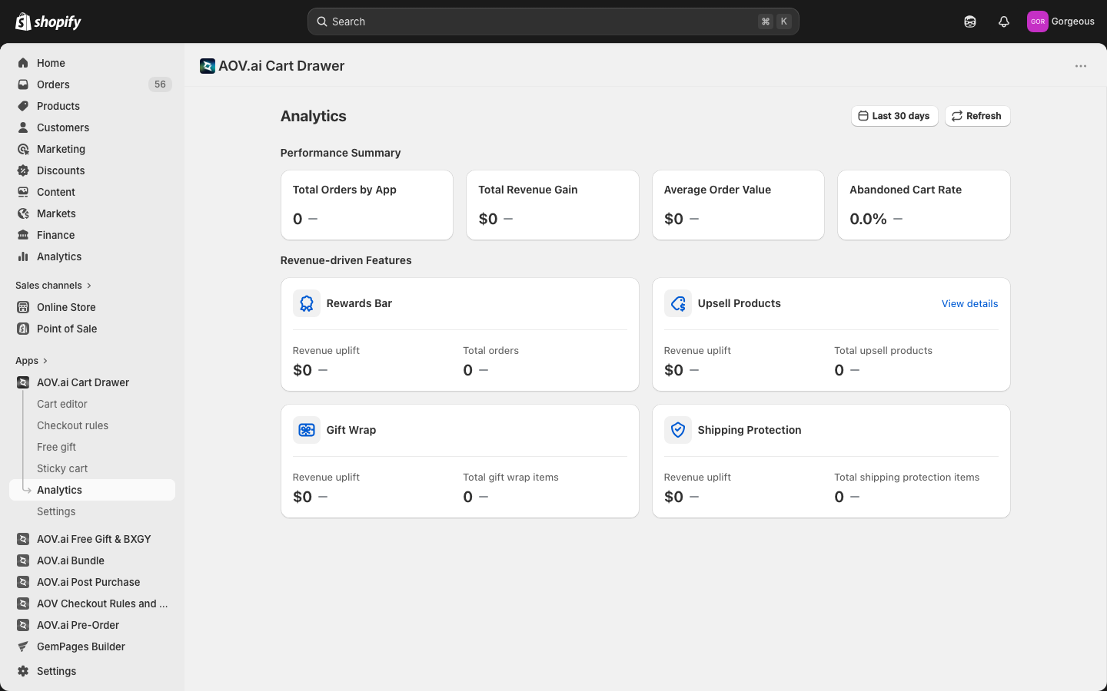Click the GemPages Builder icon
This screenshot has height=691, width=1107.
point(23,646)
